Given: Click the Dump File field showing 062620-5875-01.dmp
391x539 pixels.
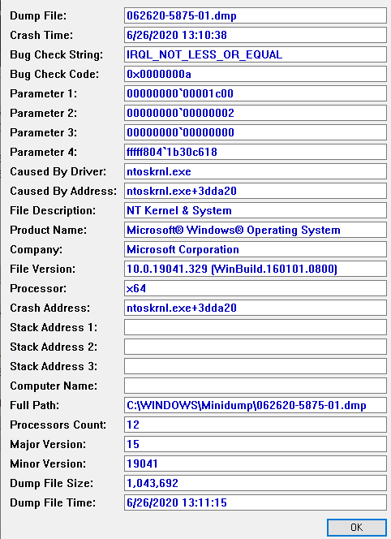Looking at the screenshot, I should pos(256,15).
